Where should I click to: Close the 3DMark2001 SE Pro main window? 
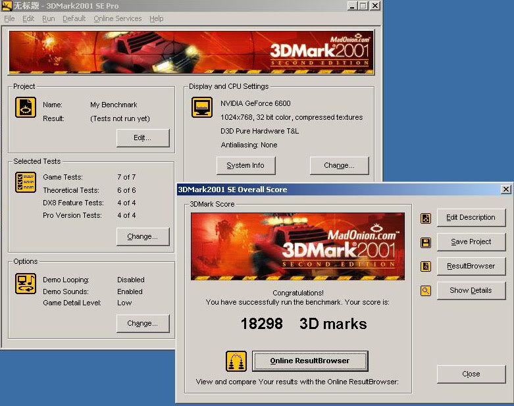375,5
